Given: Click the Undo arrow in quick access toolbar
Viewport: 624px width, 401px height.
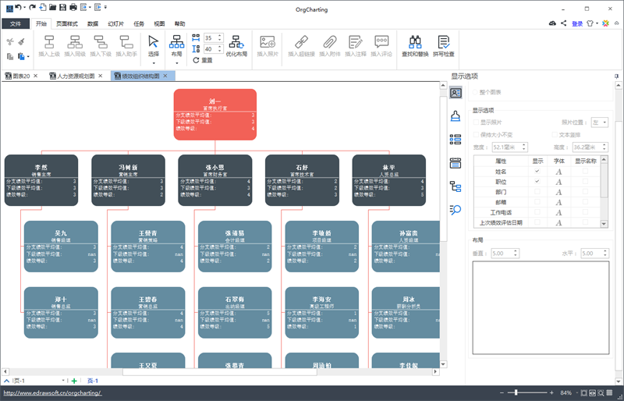Looking at the screenshot, I should coord(18,7).
